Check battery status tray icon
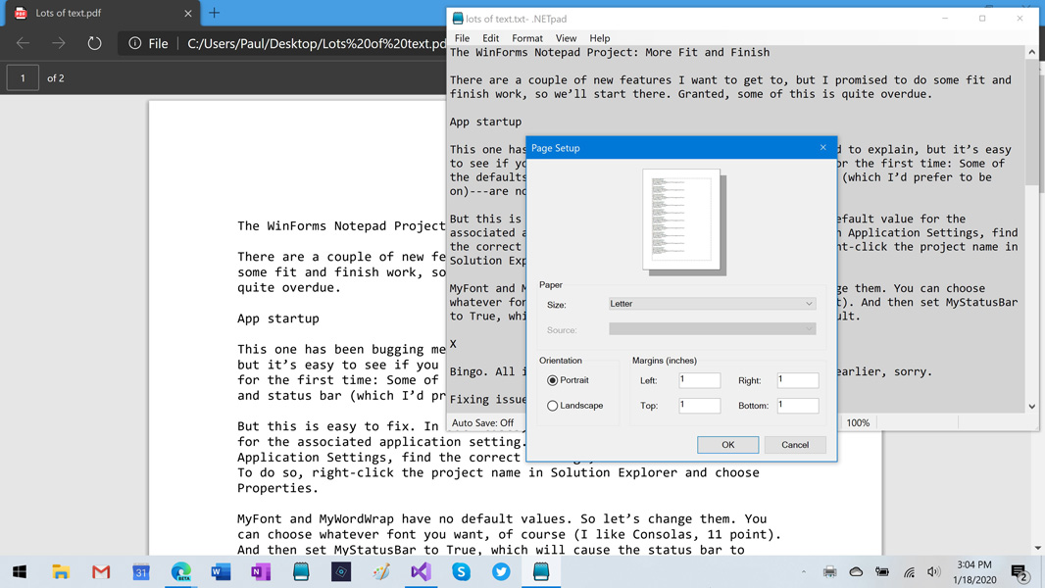 click(882, 572)
